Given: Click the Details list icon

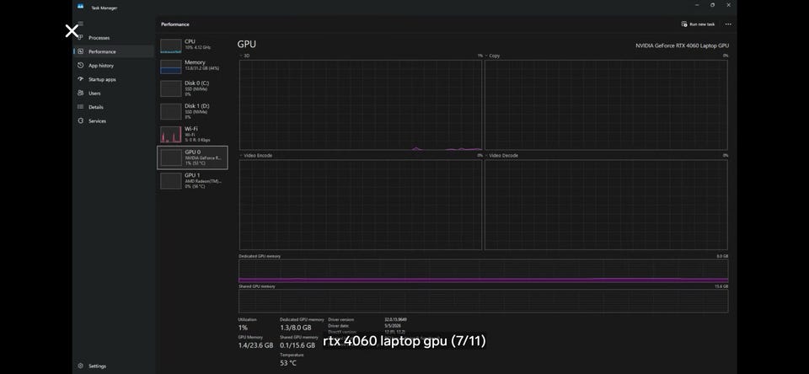Looking at the screenshot, I should point(81,107).
